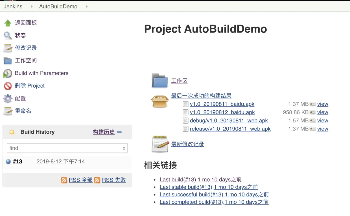
Task: Click the green up-arrow icon for 返回面板
Action: 8,23
